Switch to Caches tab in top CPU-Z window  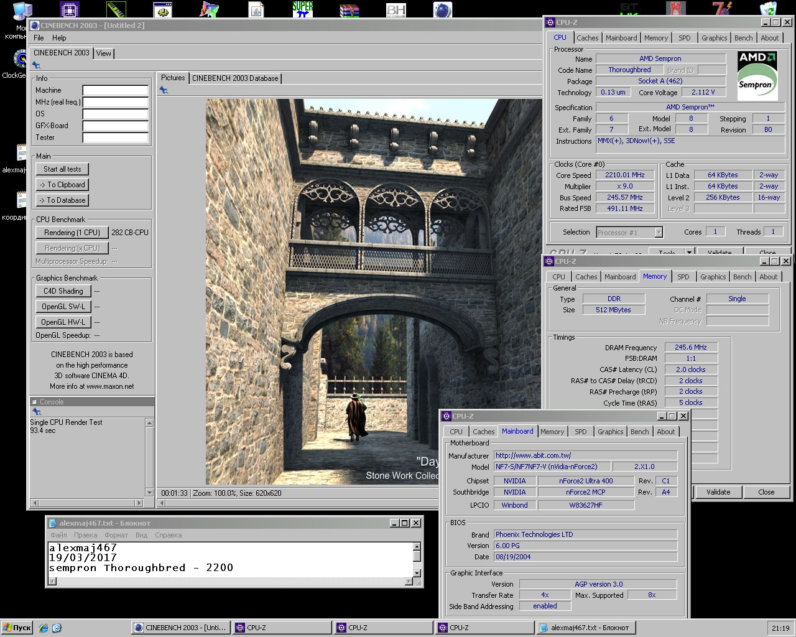point(587,38)
